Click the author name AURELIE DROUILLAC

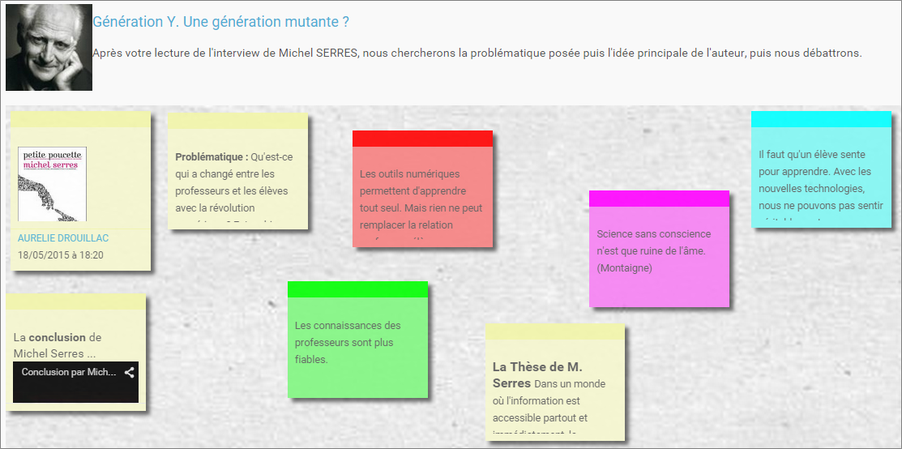tap(63, 238)
